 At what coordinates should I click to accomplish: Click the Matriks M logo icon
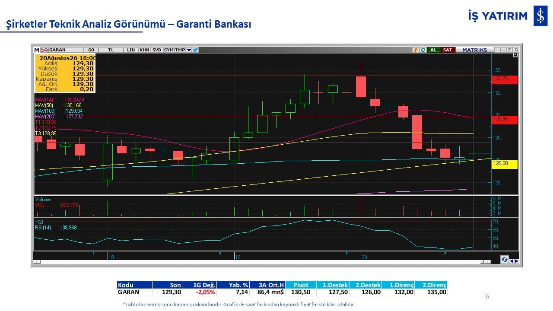(37, 50)
